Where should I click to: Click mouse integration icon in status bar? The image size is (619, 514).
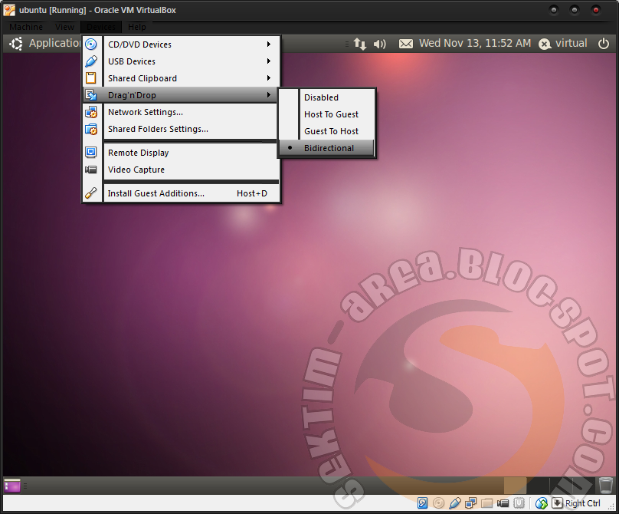pyautogui.click(x=542, y=503)
